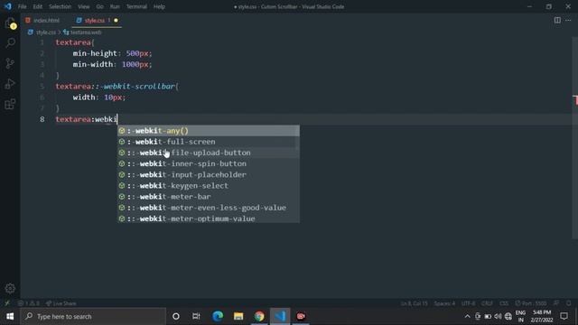The image size is (578, 325).
Task: Open the Search view in activity bar
Action: (x=10, y=42)
